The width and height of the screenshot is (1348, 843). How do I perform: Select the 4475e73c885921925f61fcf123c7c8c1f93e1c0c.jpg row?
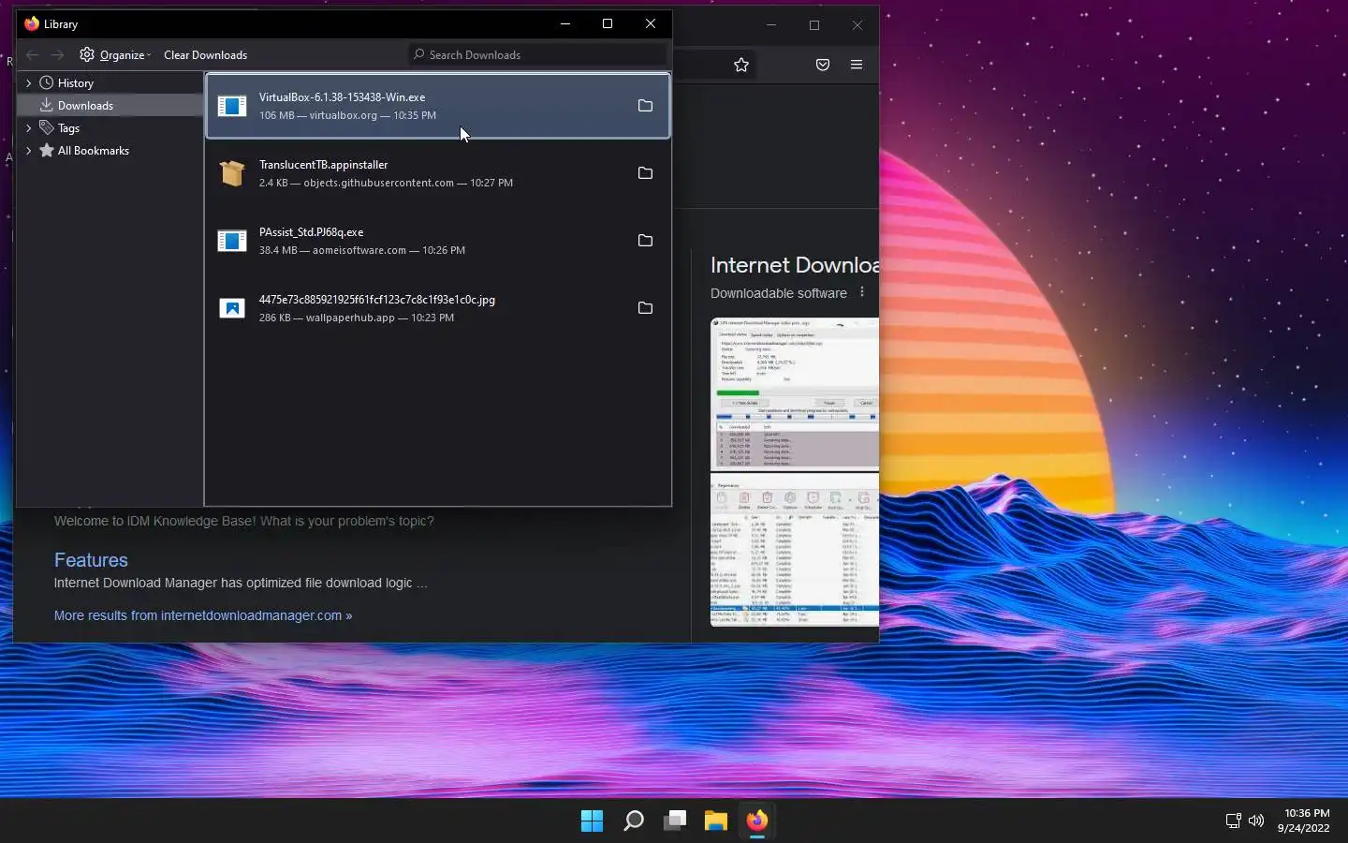click(x=438, y=308)
